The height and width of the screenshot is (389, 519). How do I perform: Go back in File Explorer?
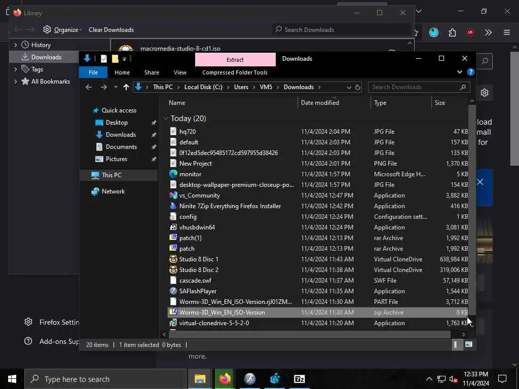click(88, 87)
